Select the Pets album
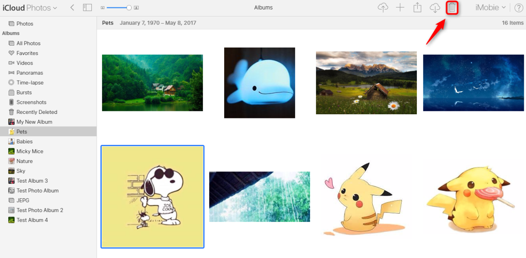This screenshot has height=258, width=526. pos(48,132)
